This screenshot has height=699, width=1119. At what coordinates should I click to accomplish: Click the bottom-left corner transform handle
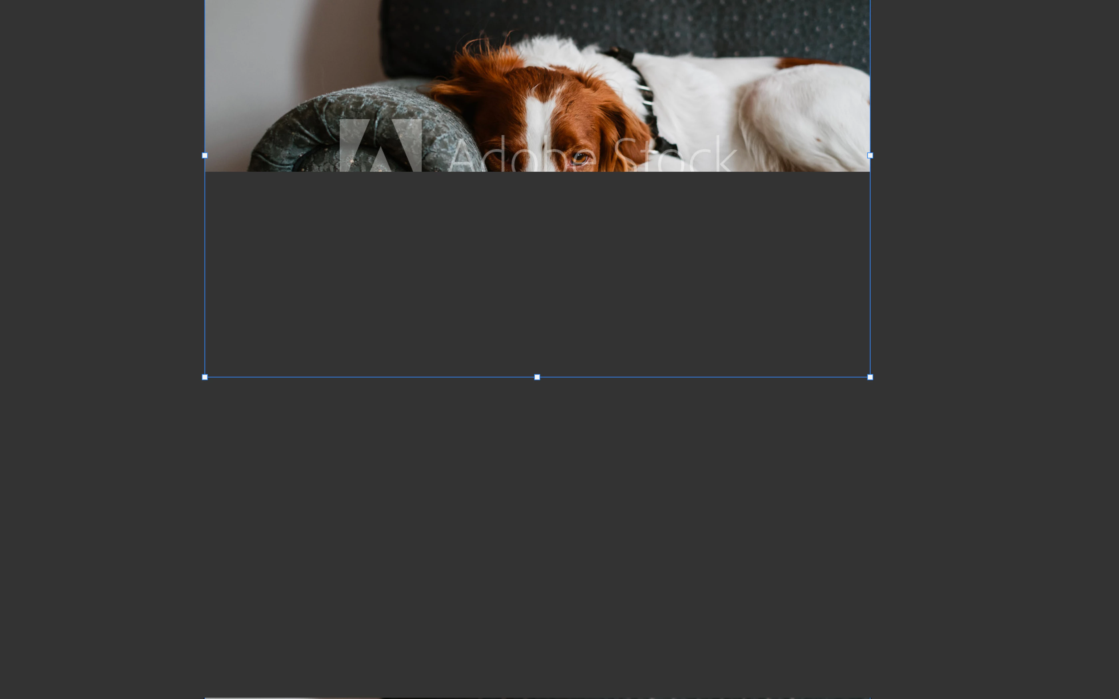pyautogui.click(x=205, y=377)
